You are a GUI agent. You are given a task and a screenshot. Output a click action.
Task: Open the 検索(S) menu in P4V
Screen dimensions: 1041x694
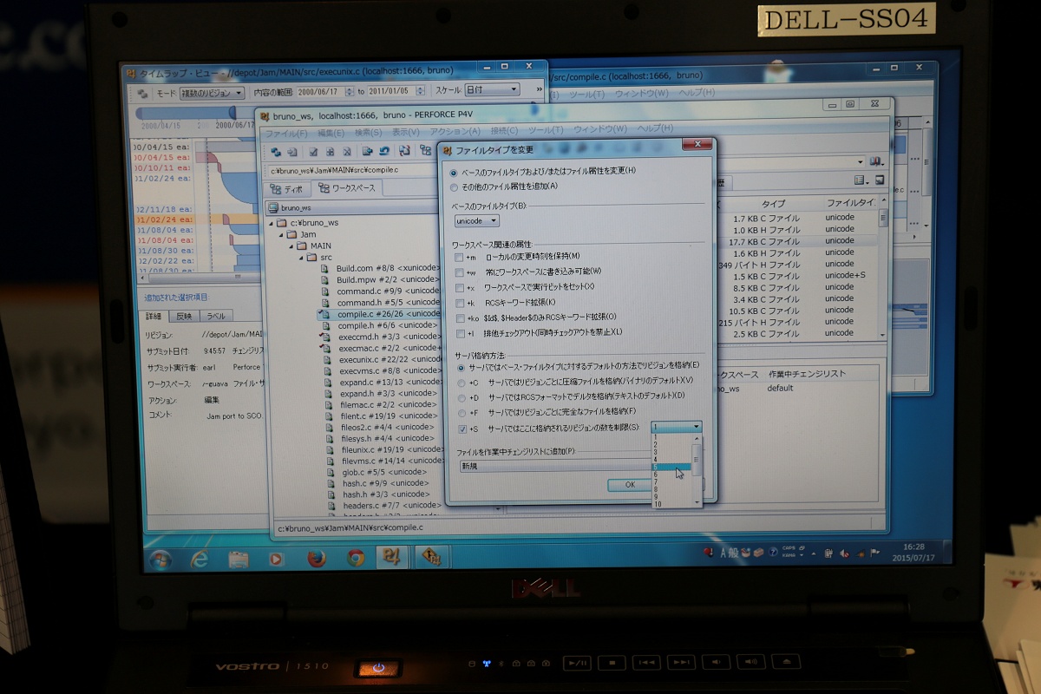[x=369, y=132]
